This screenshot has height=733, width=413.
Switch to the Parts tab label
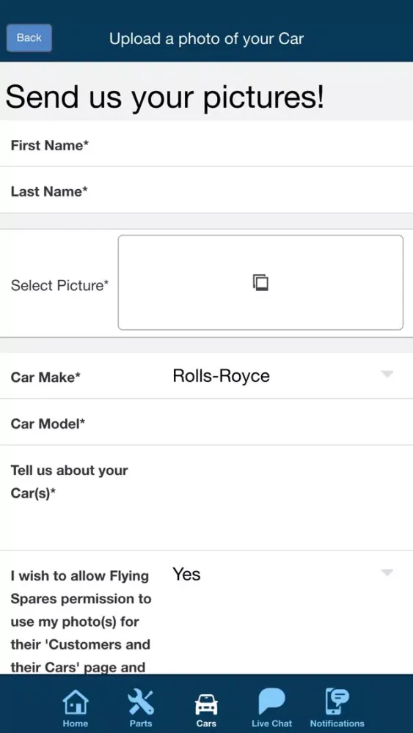(x=141, y=723)
